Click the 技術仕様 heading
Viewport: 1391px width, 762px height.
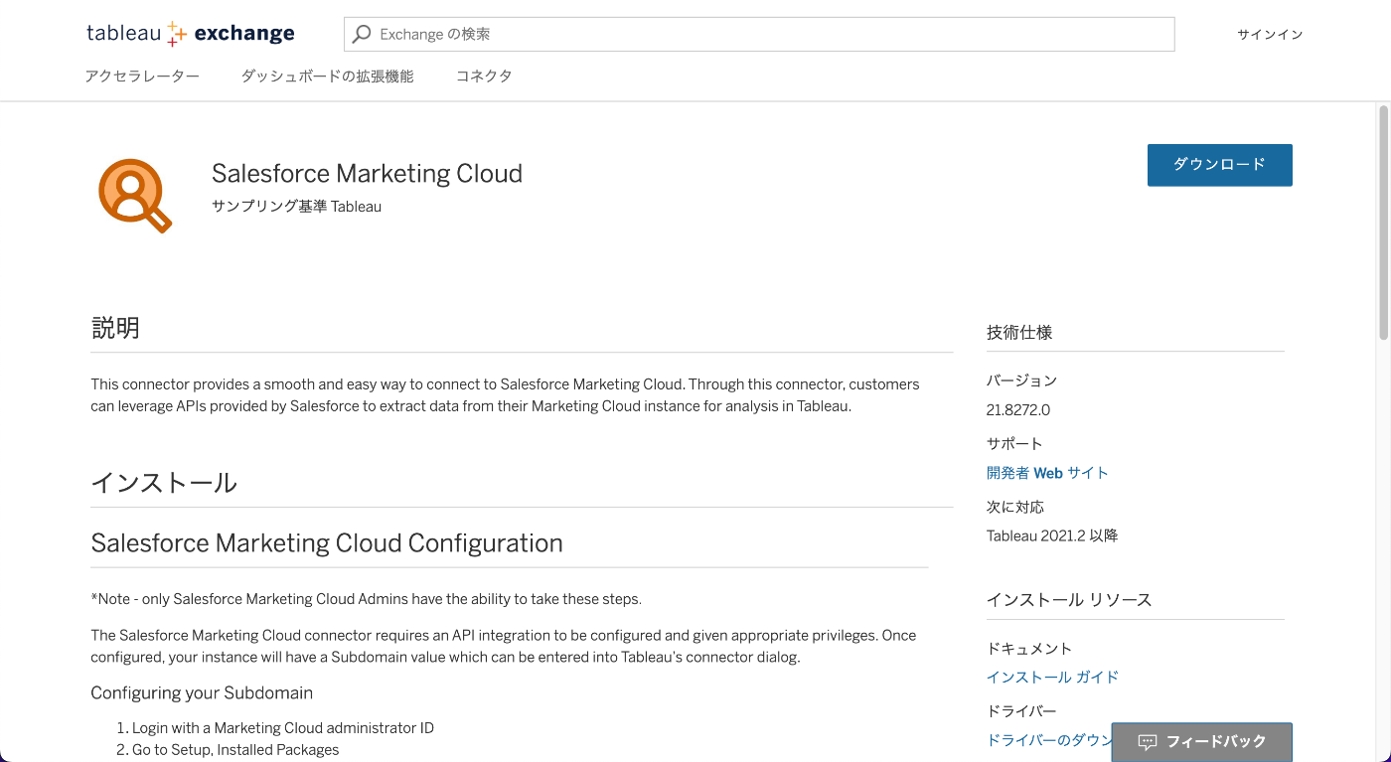(1019, 333)
